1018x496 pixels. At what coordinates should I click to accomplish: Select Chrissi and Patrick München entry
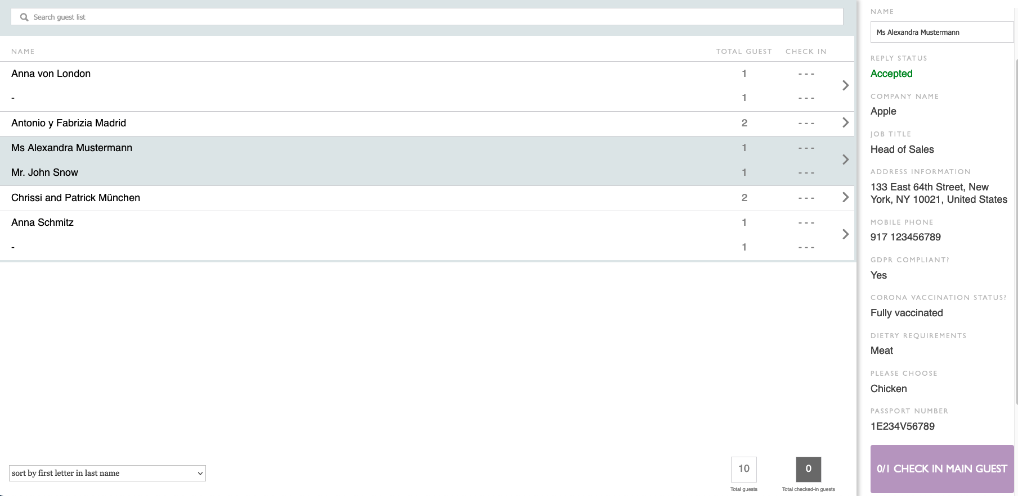coord(76,198)
